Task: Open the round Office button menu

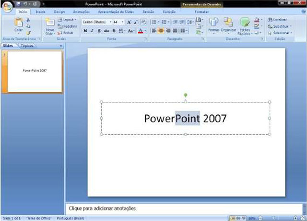Action: click(8, 7)
